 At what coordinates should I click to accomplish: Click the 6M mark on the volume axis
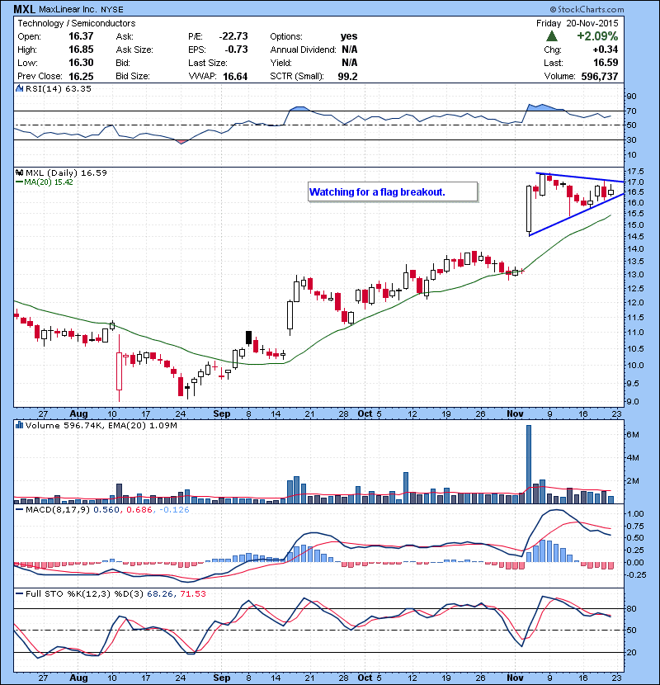pos(633,435)
